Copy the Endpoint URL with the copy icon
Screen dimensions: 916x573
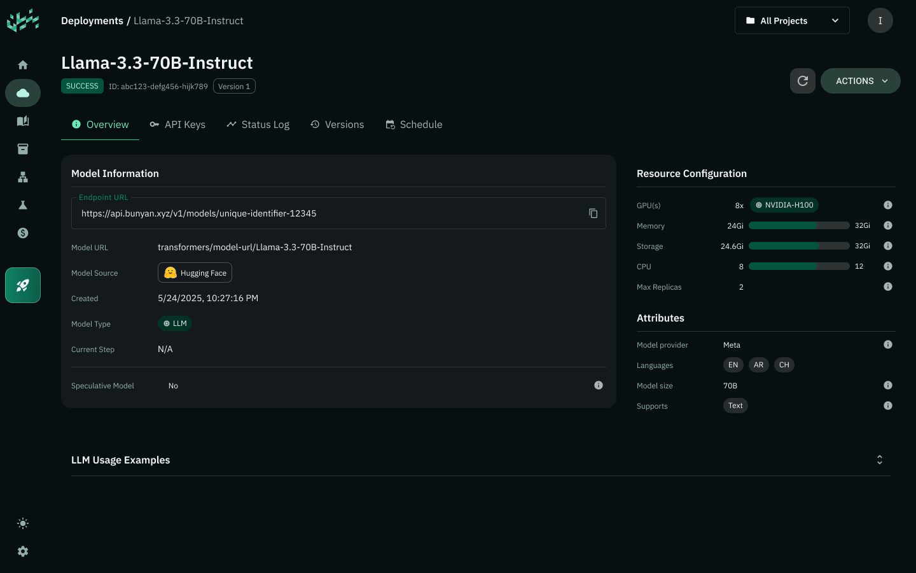coord(593,213)
